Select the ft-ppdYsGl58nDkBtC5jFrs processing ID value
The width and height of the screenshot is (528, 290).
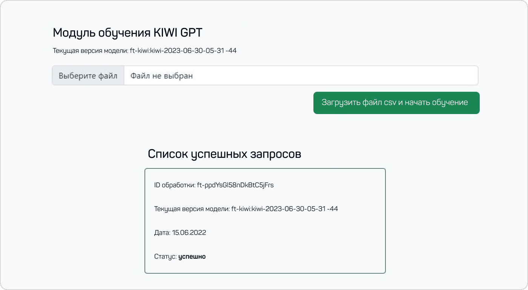coord(235,185)
